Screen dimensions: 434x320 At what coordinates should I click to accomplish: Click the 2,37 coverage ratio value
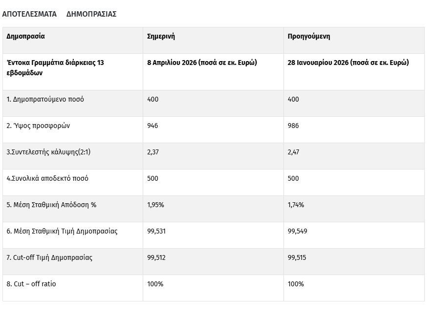[153, 152]
